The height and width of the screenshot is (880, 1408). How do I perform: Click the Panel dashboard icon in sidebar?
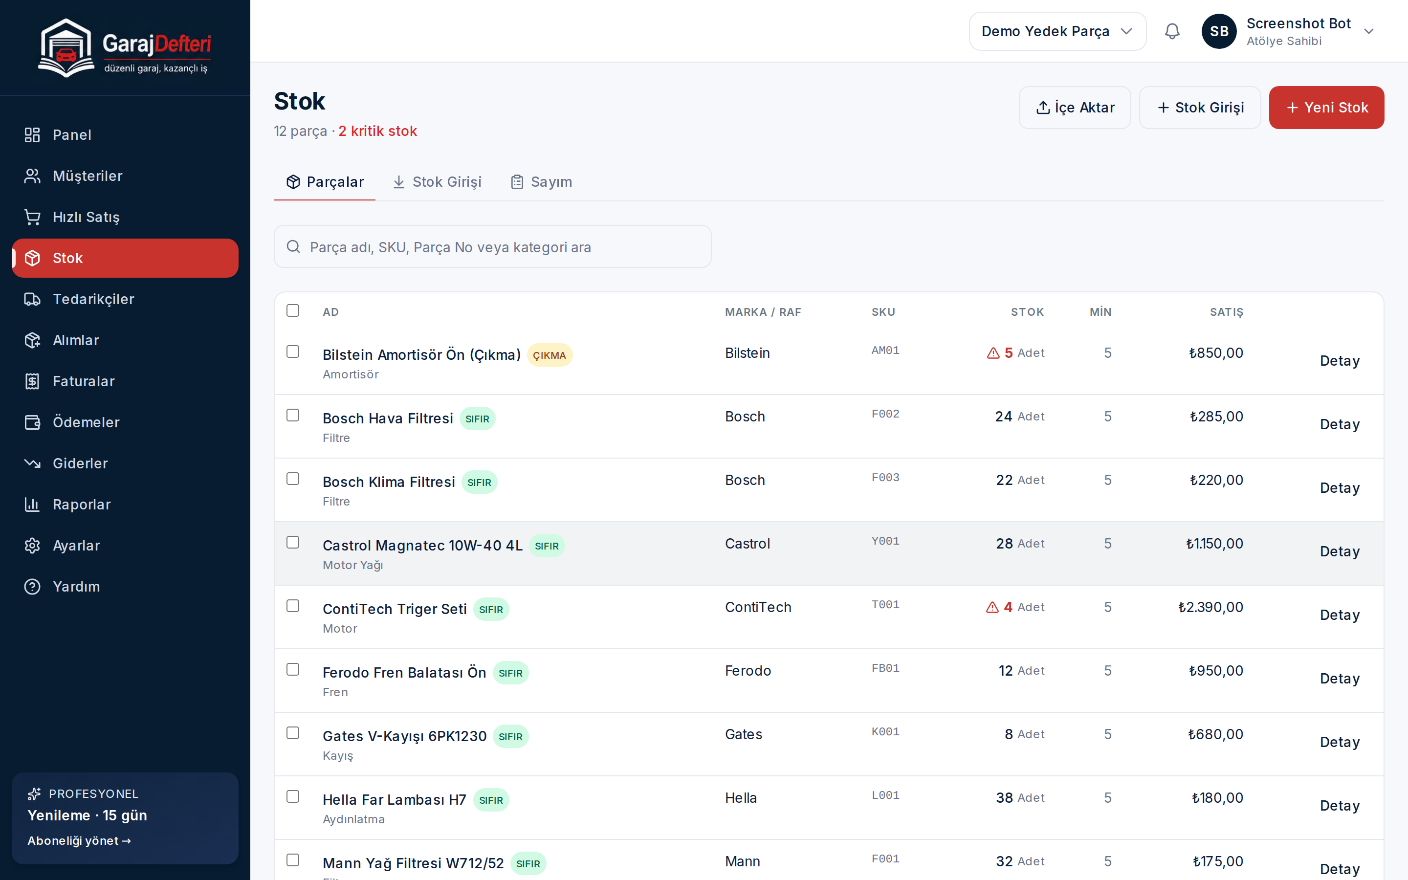point(32,134)
